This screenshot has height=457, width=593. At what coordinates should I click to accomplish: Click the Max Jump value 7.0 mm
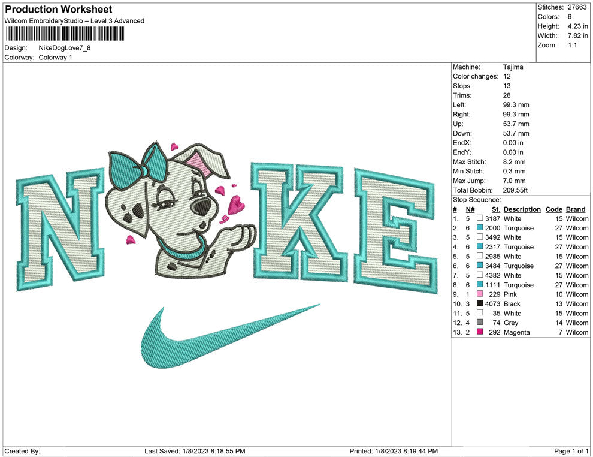tap(514, 181)
